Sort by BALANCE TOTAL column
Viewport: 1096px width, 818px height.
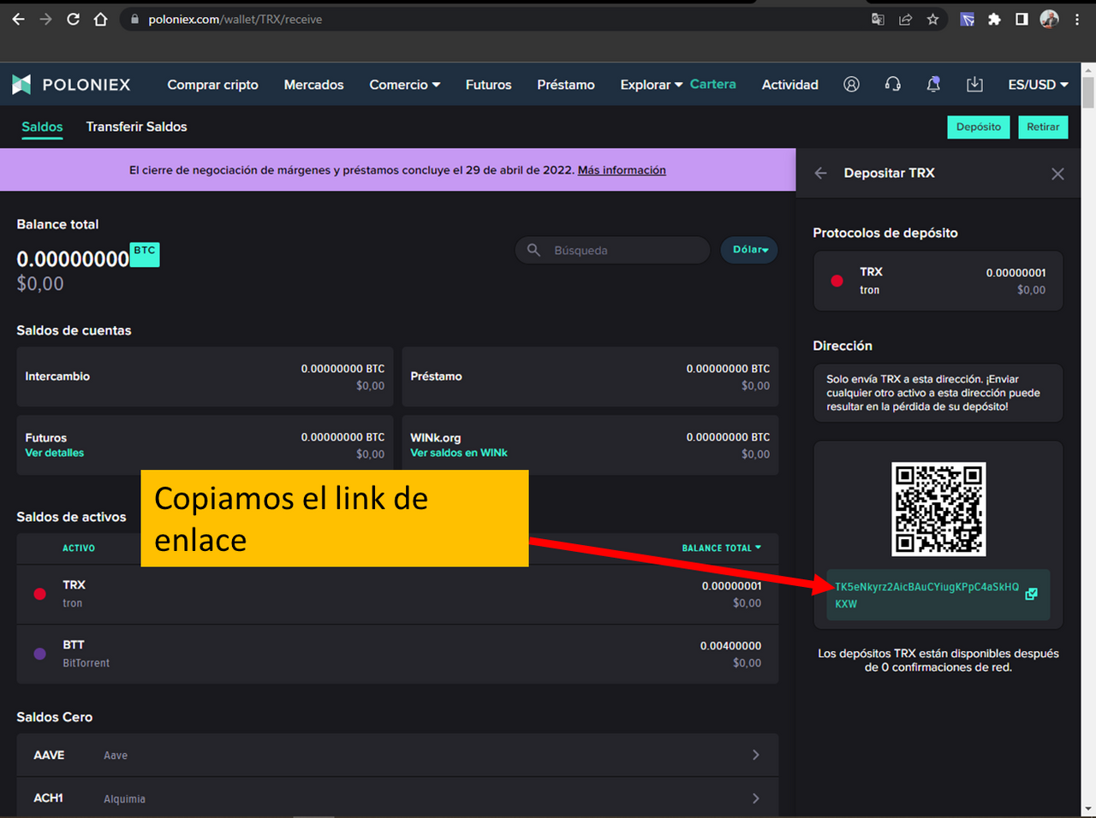coord(721,548)
